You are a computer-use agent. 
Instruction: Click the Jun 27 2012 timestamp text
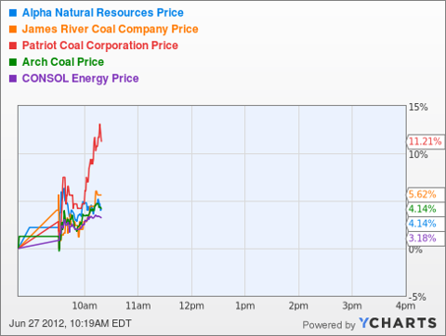tap(71, 324)
